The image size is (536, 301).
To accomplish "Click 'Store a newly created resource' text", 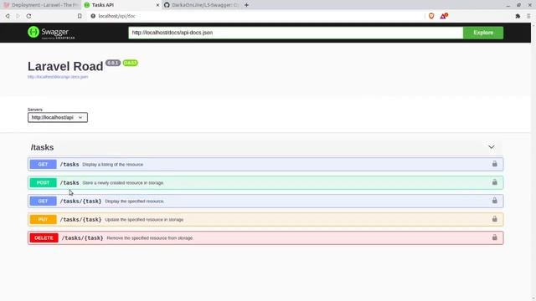I will tap(123, 183).
